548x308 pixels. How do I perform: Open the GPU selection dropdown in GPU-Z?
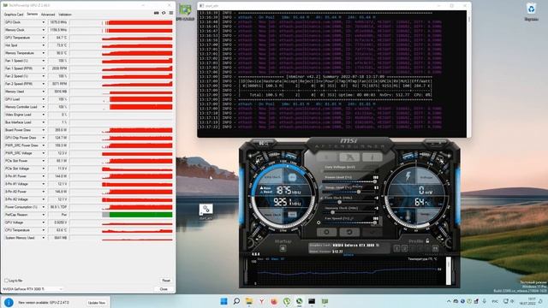click(x=33, y=289)
